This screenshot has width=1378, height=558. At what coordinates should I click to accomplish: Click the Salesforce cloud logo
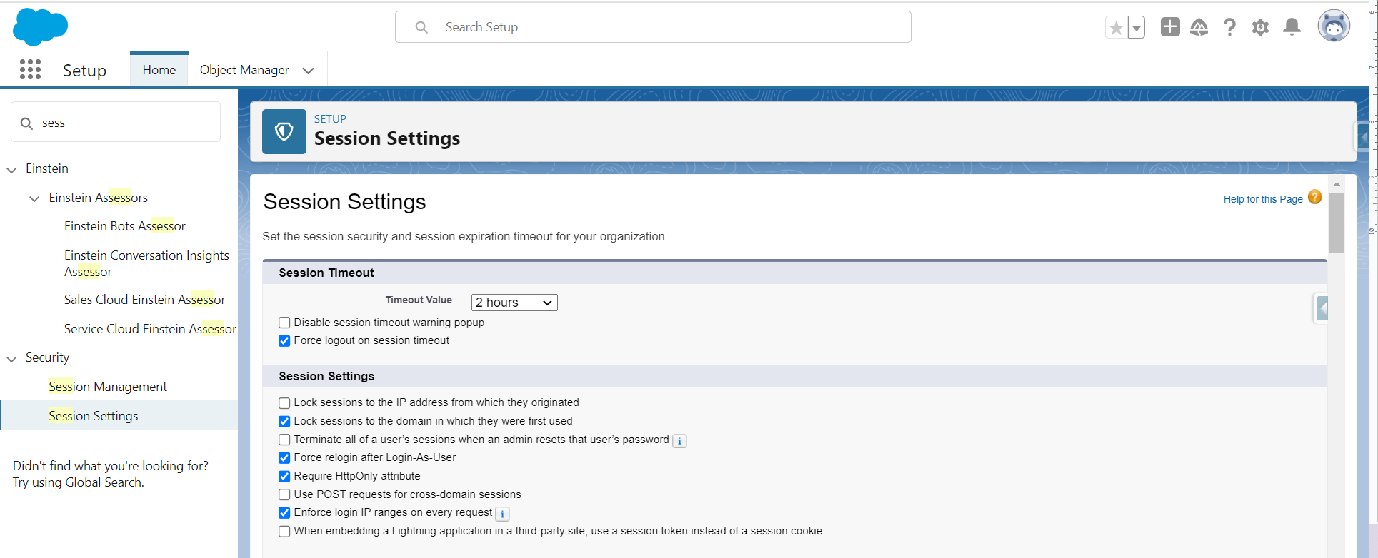40,27
